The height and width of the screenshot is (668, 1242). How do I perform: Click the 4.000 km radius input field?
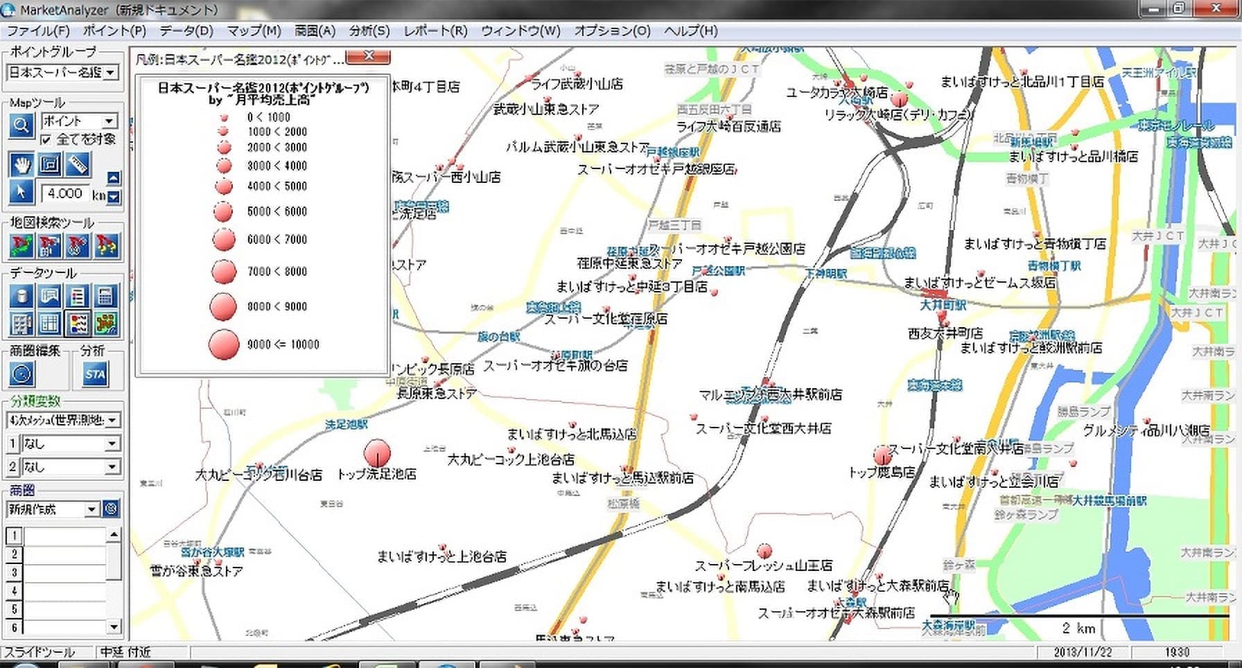tap(65, 193)
